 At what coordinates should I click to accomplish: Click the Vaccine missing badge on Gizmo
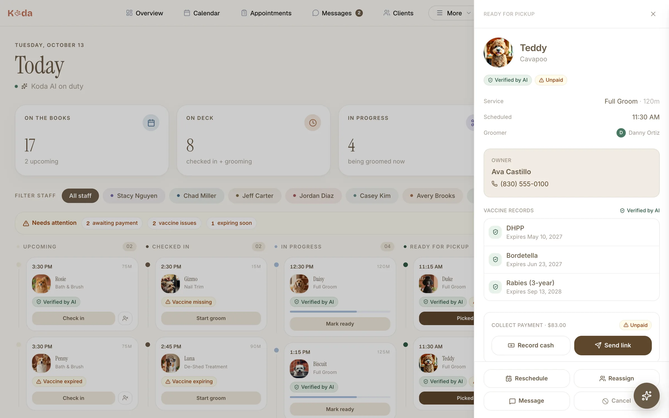[188, 302]
